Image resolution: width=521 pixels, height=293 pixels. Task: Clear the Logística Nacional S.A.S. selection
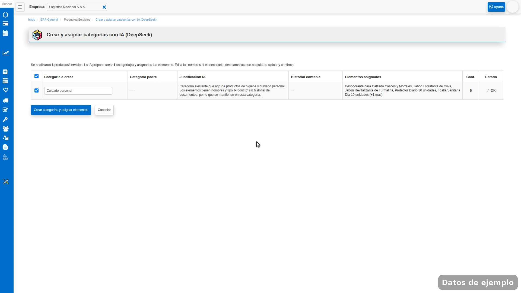[104, 7]
